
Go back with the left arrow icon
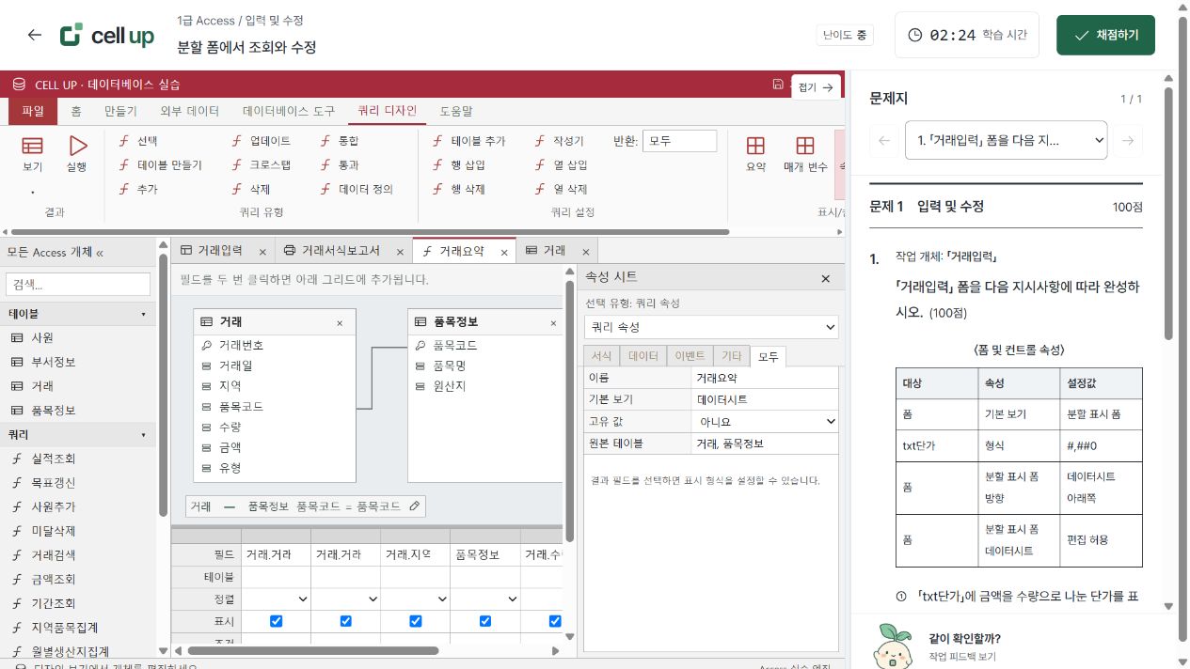(x=35, y=35)
